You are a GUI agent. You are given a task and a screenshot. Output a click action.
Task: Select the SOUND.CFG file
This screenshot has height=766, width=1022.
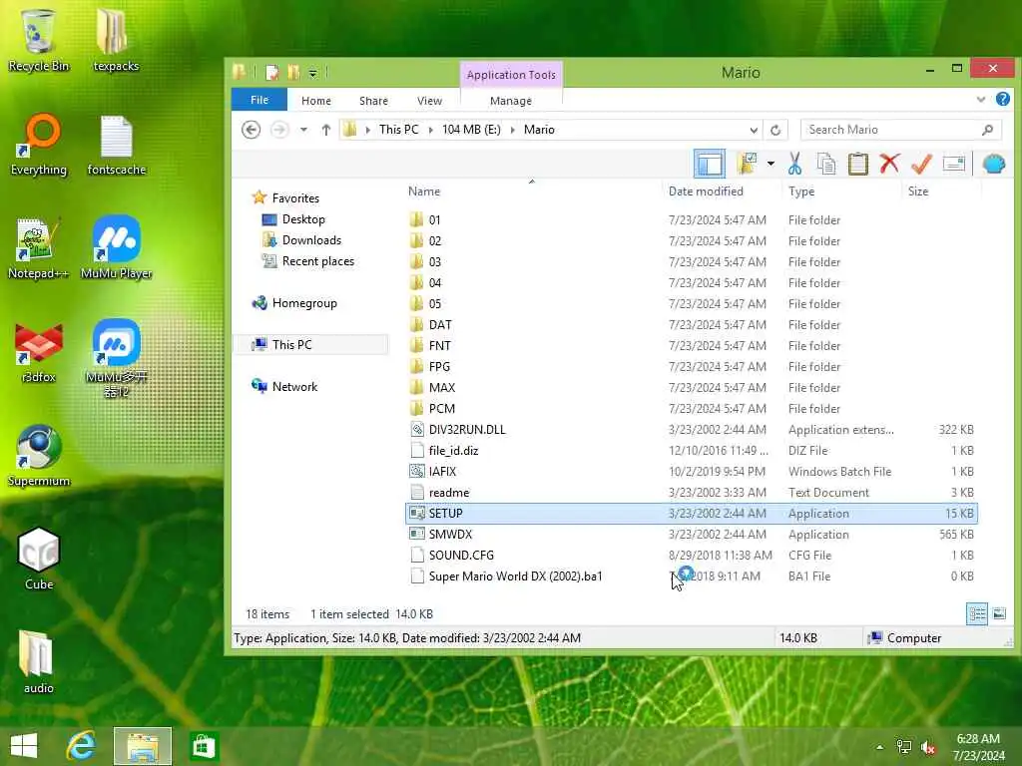click(691, 555)
